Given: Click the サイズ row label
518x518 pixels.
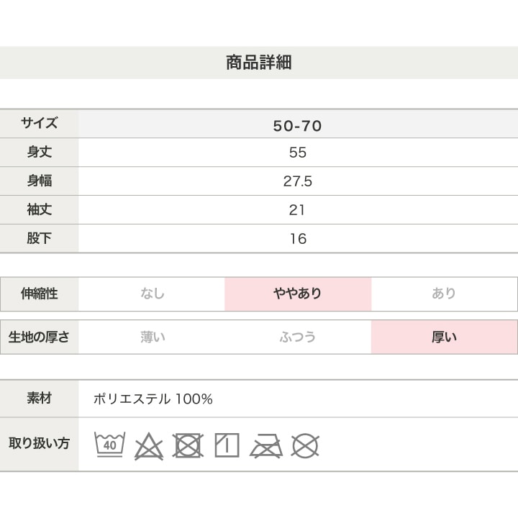Looking at the screenshot, I should coord(40,123).
